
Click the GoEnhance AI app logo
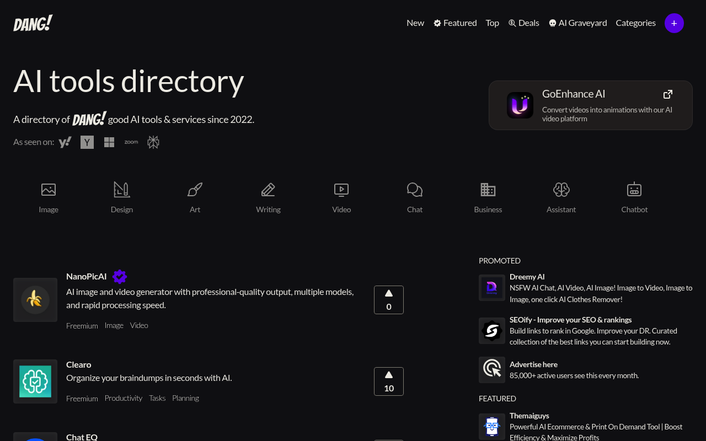point(520,105)
